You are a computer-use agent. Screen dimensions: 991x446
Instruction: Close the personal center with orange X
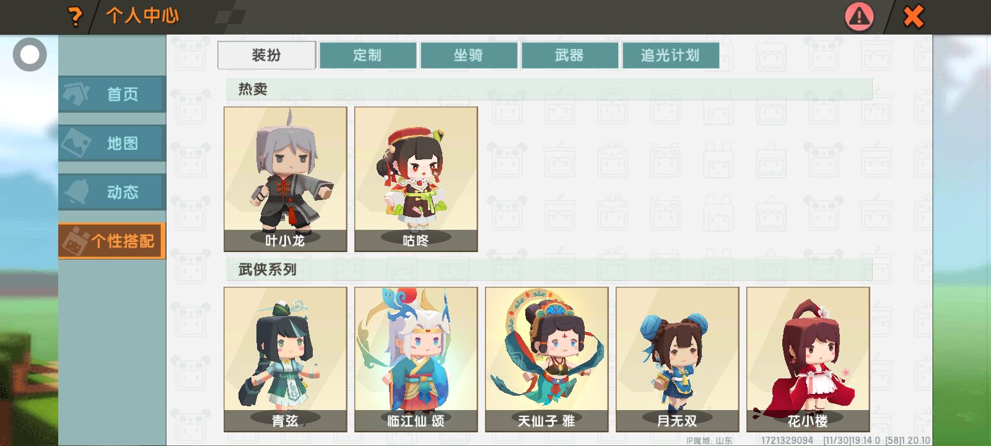[913, 17]
